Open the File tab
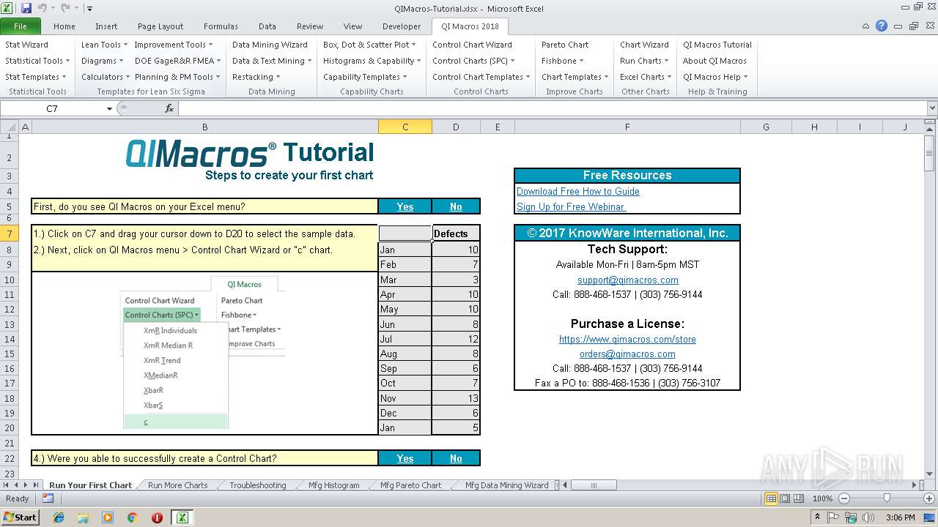Screen dimensions: 938x527 pos(21,26)
